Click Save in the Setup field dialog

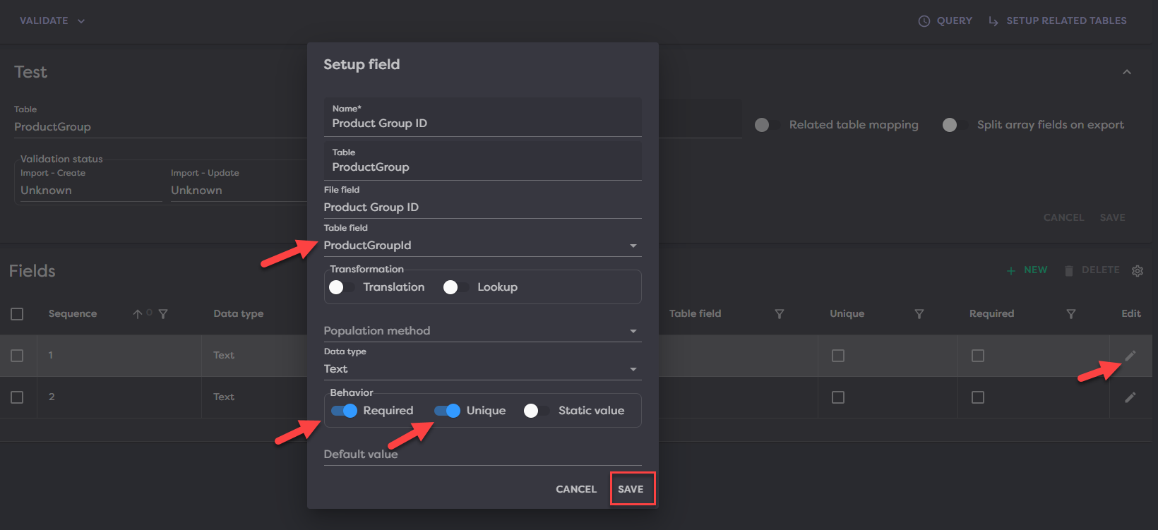631,489
